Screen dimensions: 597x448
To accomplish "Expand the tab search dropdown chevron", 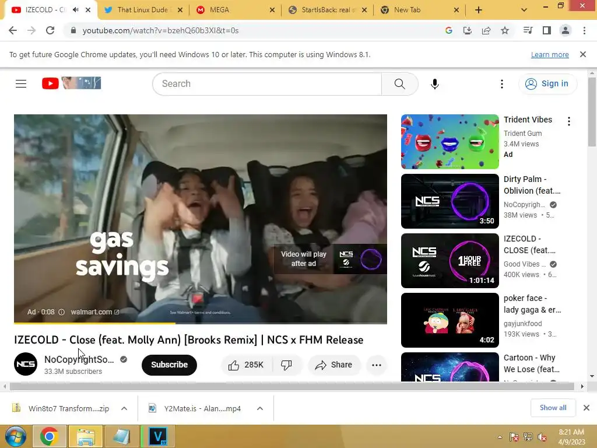I will [x=524, y=10].
